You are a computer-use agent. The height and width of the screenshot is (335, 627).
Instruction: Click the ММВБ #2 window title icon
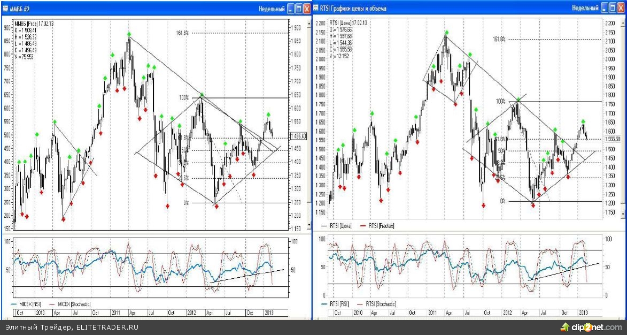coord(6,9)
